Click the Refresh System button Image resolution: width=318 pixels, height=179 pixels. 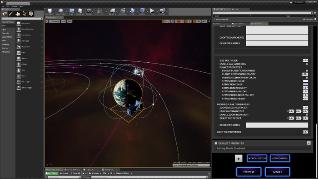tap(257, 158)
